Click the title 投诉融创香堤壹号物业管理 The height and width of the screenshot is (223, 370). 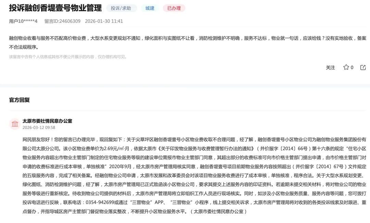[56, 8]
